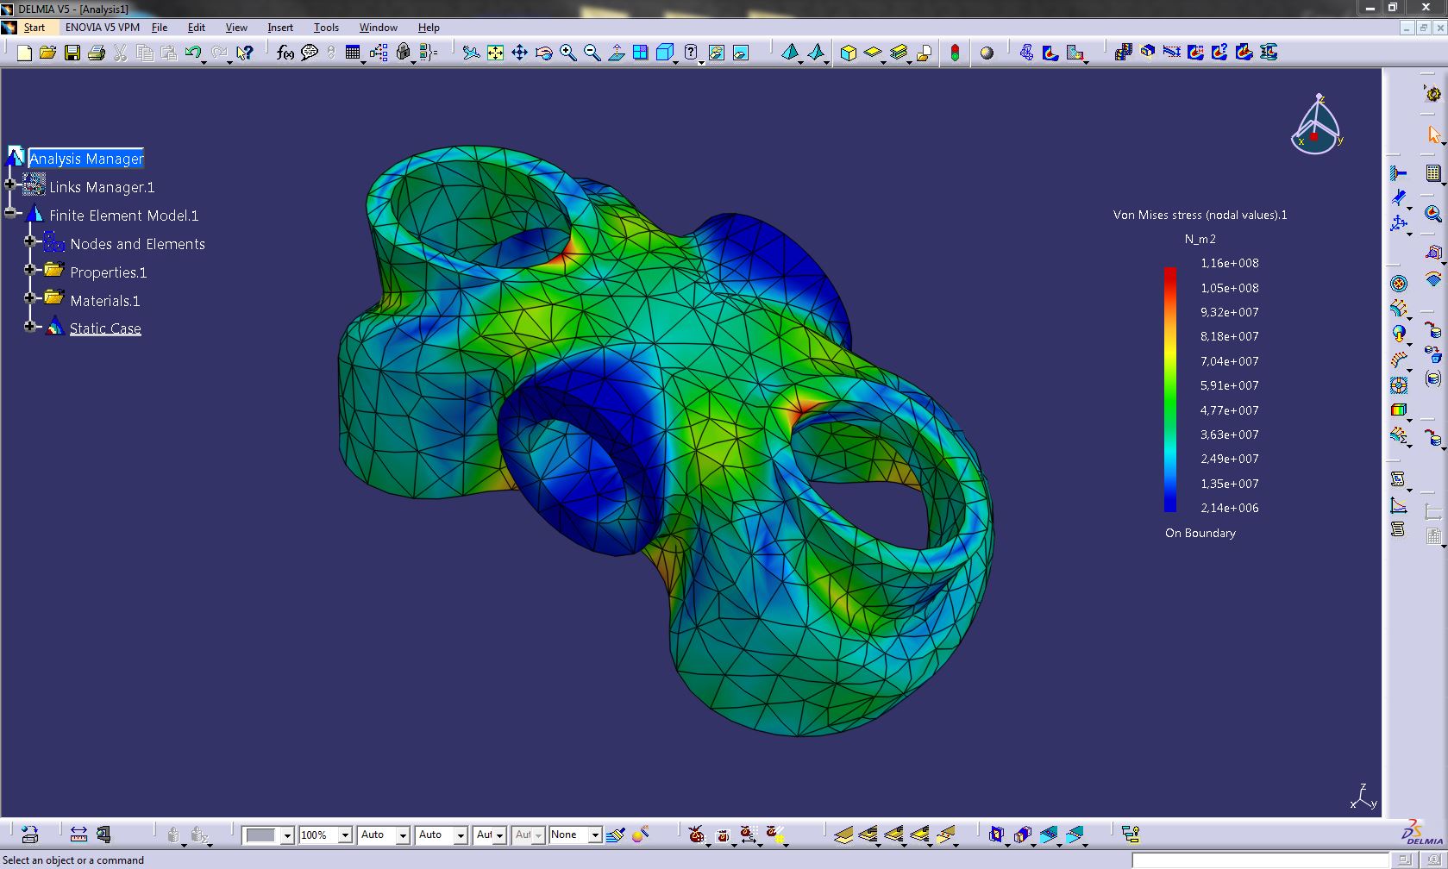
Task: Collapse the Finite Element Model.1 node
Action: 10,213
